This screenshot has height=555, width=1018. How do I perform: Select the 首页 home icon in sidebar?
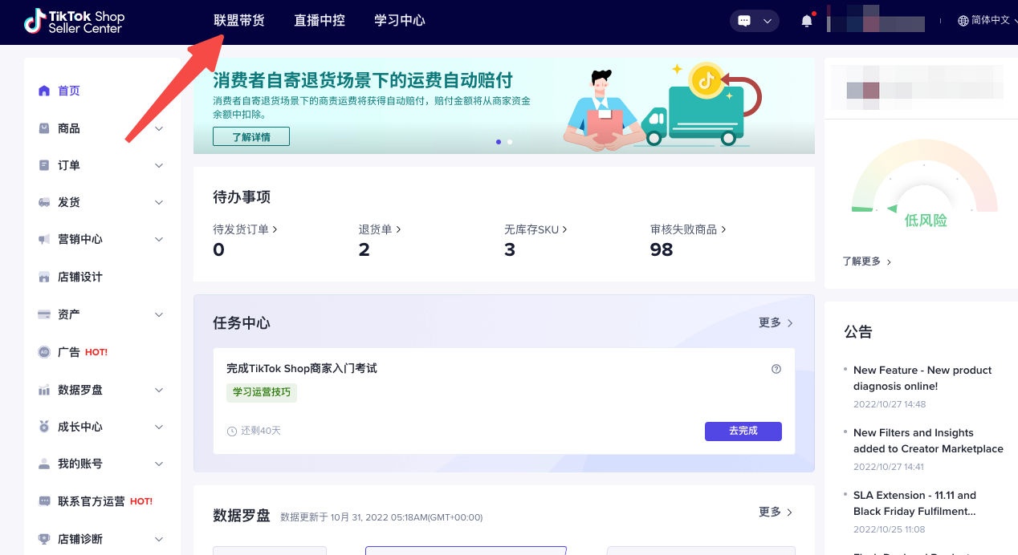[x=45, y=91]
